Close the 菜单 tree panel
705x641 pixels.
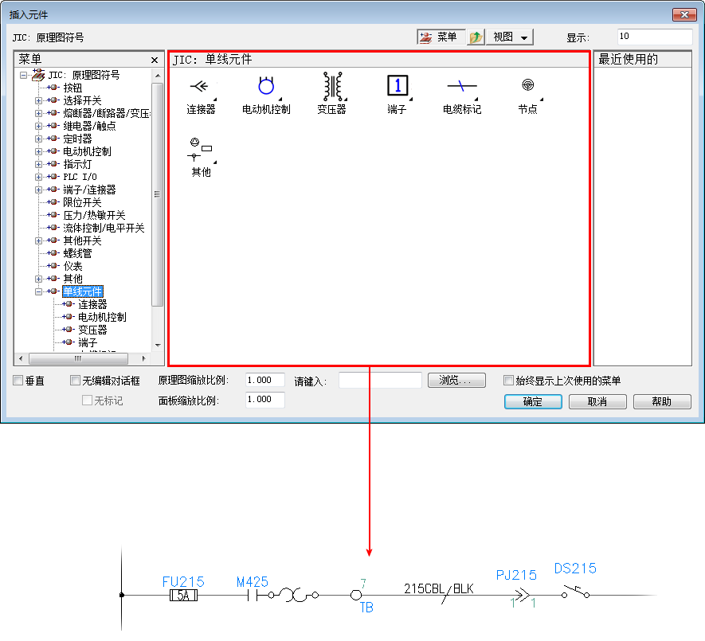tap(155, 60)
